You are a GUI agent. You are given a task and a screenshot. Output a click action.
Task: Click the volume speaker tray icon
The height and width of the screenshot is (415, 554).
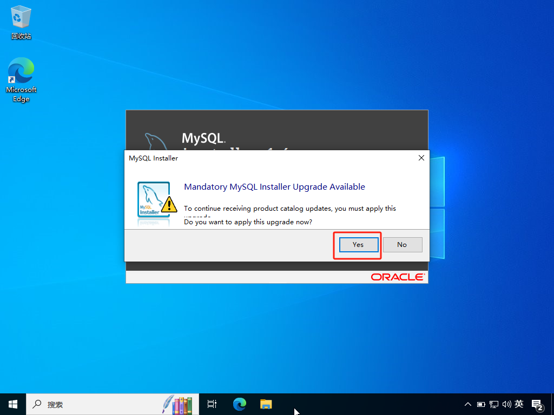tap(506, 404)
